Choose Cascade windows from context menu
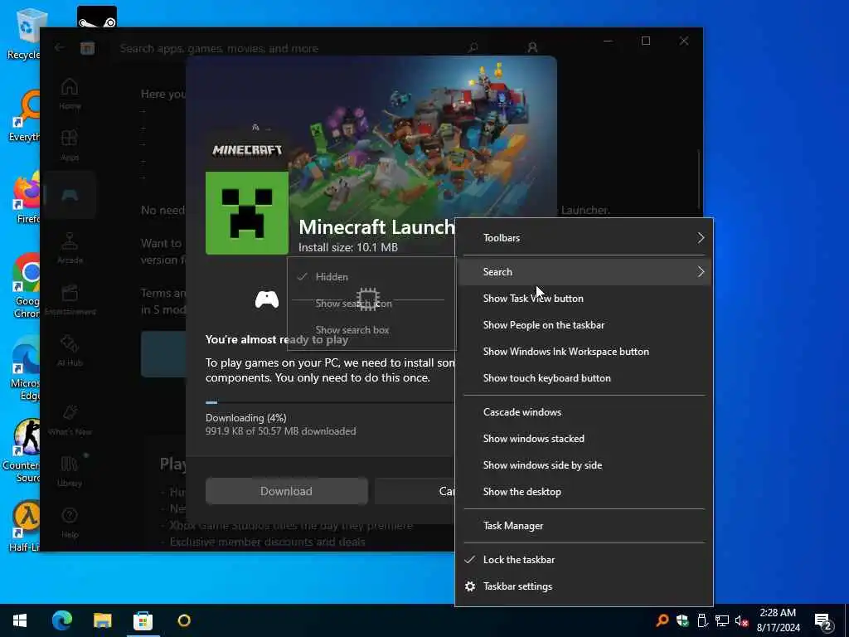This screenshot has width=849, height=637. (585, 412)
